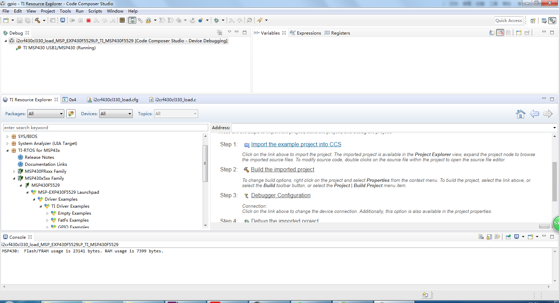Expand the SYS/BIOS tree node
The height and width of the screenshot is (303, 559).
point(7,136)
